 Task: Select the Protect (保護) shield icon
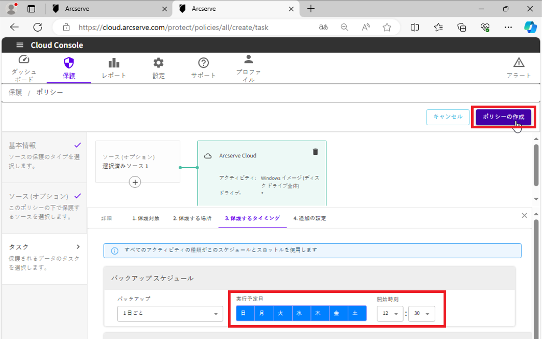click(68, 63)
